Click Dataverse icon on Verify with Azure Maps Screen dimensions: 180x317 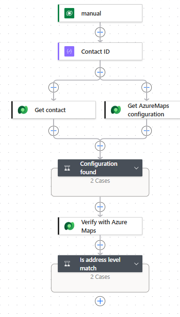point(69,226)
